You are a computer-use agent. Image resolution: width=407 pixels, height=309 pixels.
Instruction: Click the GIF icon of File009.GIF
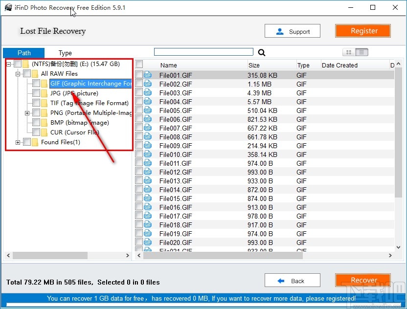[x=148, y=146]
